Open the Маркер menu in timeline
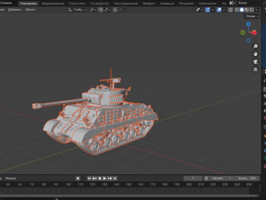Screen dimensions: 266x200 11,178
